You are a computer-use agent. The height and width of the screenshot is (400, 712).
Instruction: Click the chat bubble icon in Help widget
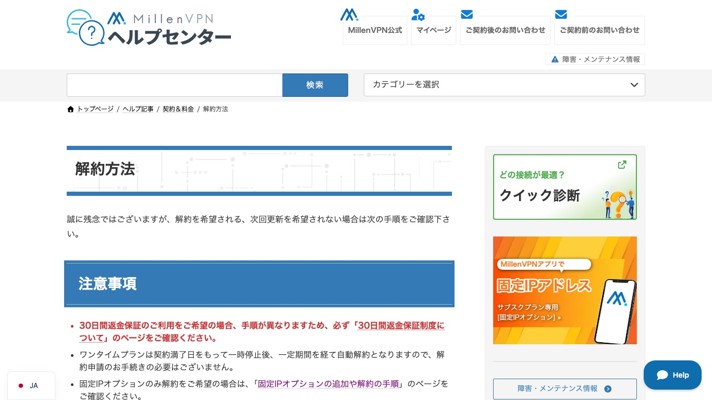pos(662,375)
